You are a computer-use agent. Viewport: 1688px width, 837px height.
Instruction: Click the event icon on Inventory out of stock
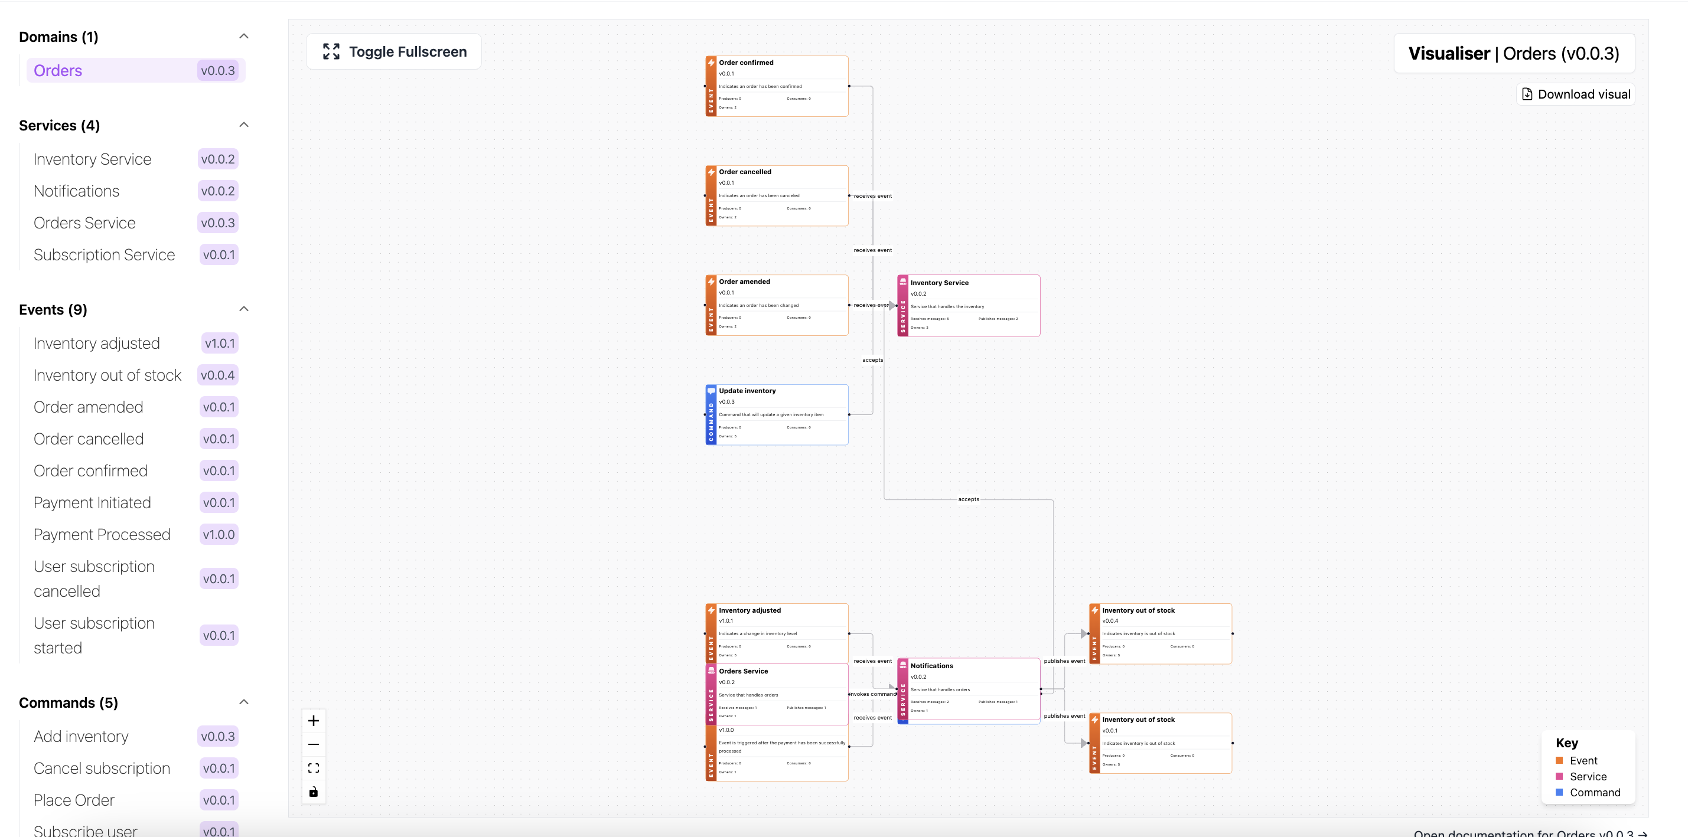[x=1095, y=610]
